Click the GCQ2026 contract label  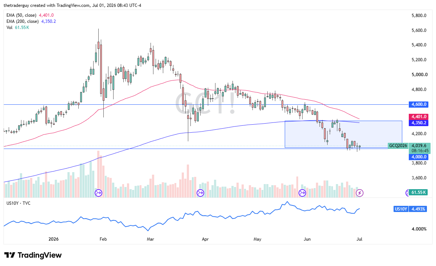(x=398, y=146)
